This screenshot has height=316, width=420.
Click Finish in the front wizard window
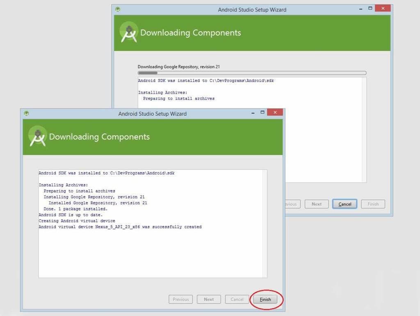coord(265,300)
